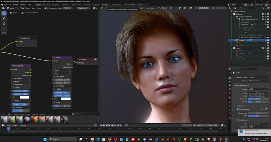Screen dimensions: 271x142
Task: Play the animation in the timeline
Action: coord(109,125)
